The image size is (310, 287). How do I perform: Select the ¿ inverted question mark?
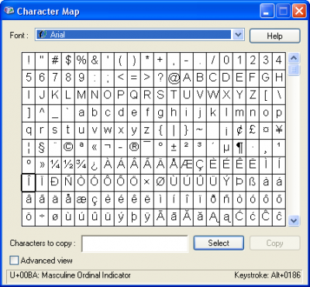click(95, 165)
